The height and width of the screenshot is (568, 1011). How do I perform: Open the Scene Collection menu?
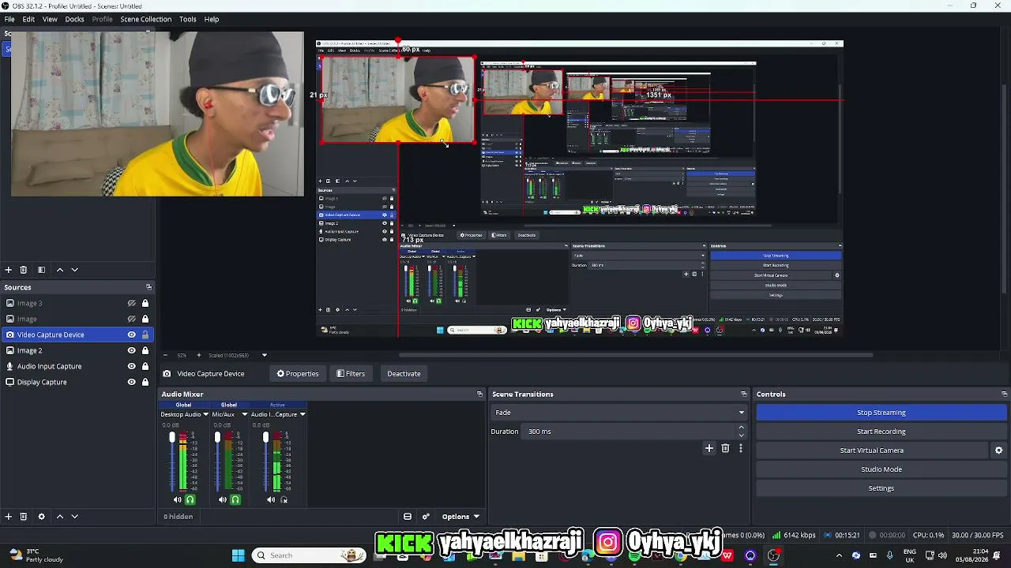pyautogui.click(x=145, y=19)
